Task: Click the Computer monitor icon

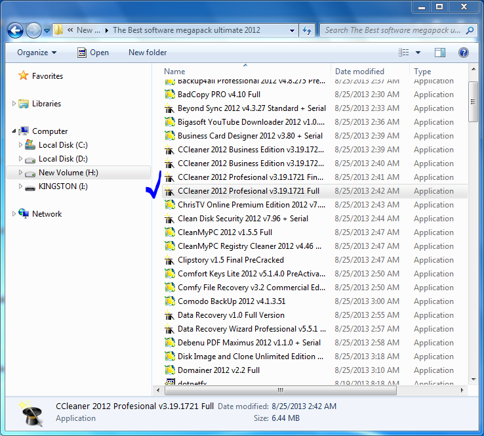Action: click(24, 131)
